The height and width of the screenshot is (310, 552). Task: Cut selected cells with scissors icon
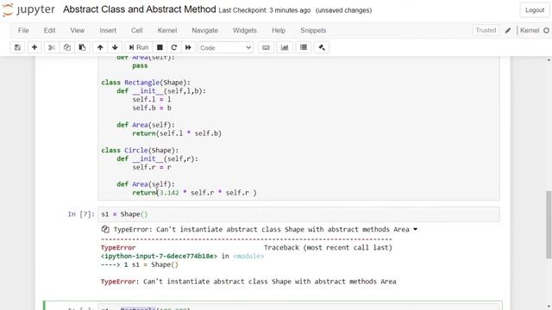[52, 47]
